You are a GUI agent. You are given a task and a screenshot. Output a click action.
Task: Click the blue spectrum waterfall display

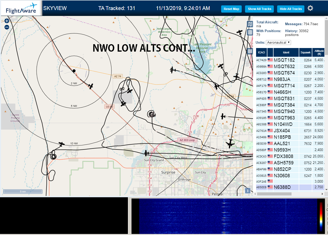[228, 216]
